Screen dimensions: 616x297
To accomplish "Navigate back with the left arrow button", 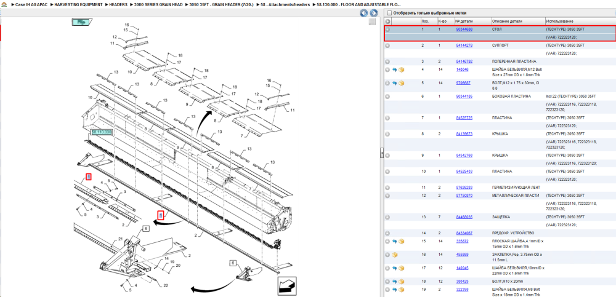I will point(364,14).
